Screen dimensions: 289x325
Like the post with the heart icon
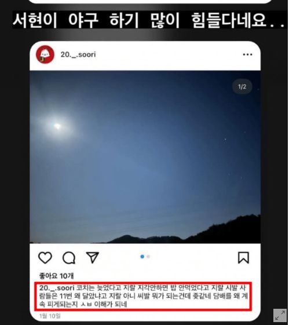(x=45, y=258)
